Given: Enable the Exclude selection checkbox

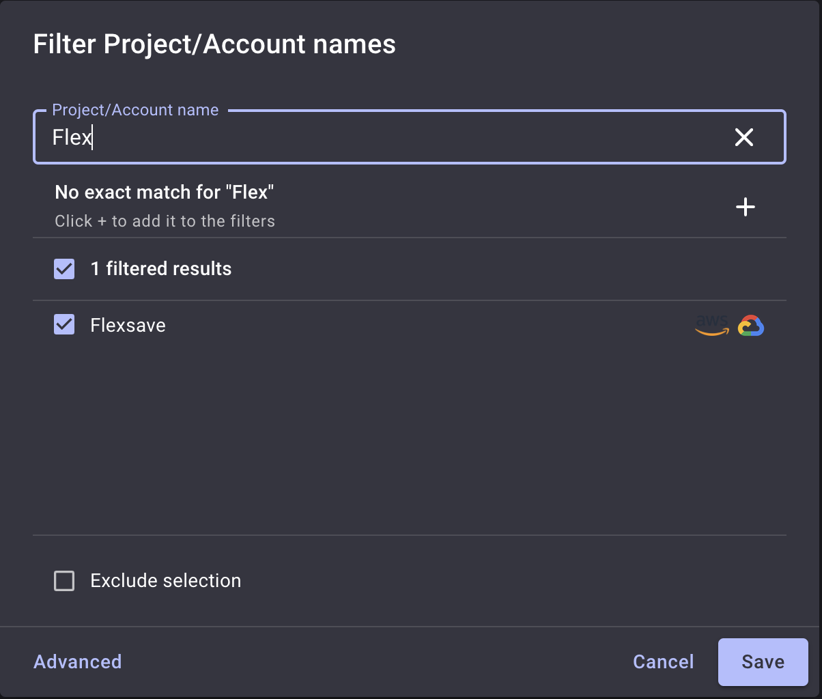Looking at the screenshot, I should pyautogui.click(x=64, y=581).
